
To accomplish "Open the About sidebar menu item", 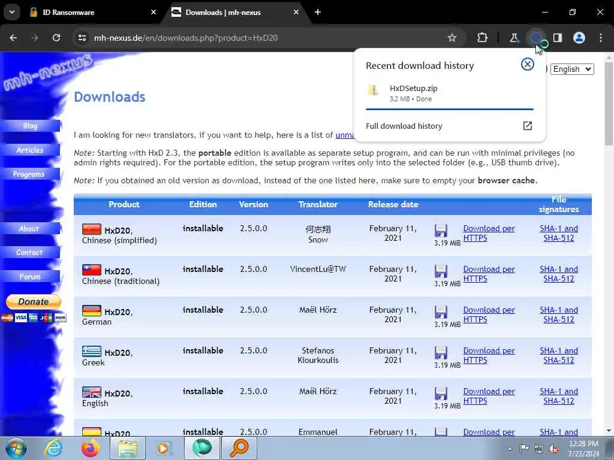I will (x=30, y=228).
